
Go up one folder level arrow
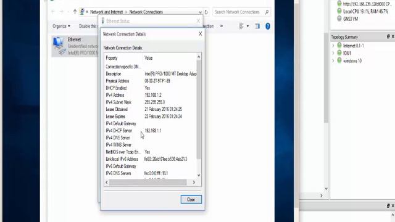(75, 12)
